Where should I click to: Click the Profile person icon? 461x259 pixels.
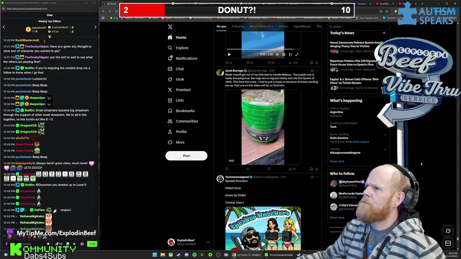coord(170,132)
